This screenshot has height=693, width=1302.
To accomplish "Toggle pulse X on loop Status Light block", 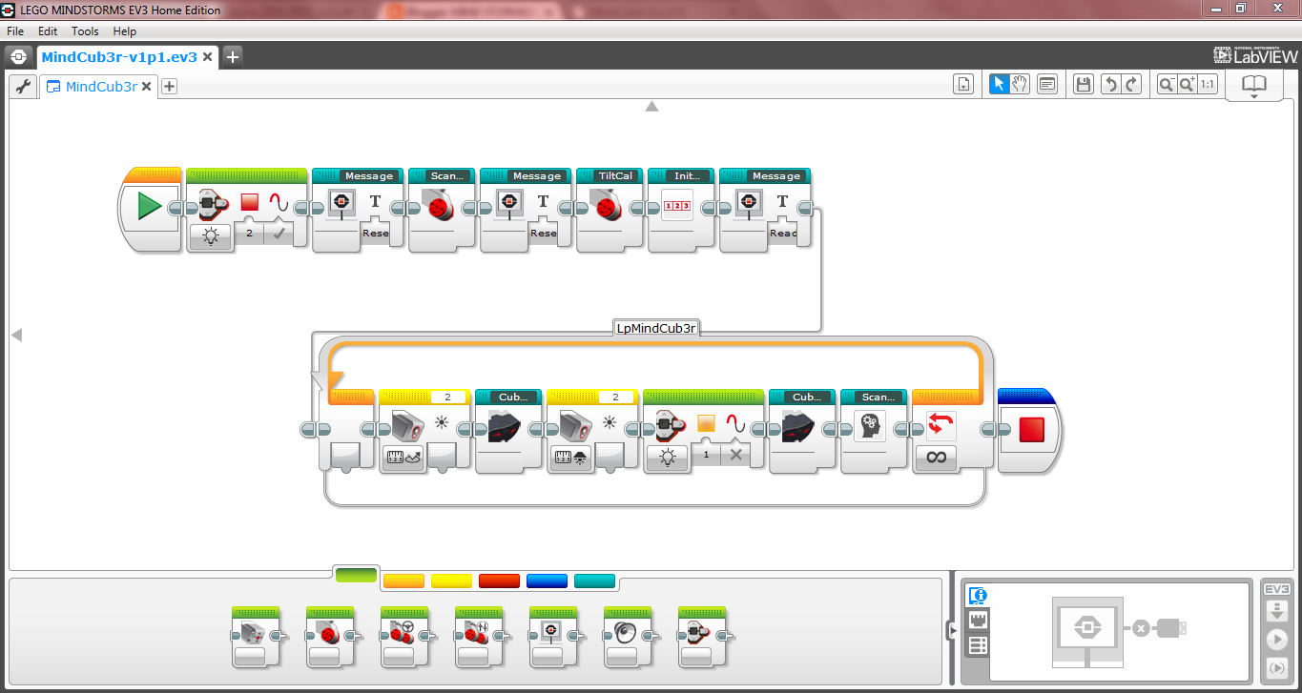I will tap(735, 455).
